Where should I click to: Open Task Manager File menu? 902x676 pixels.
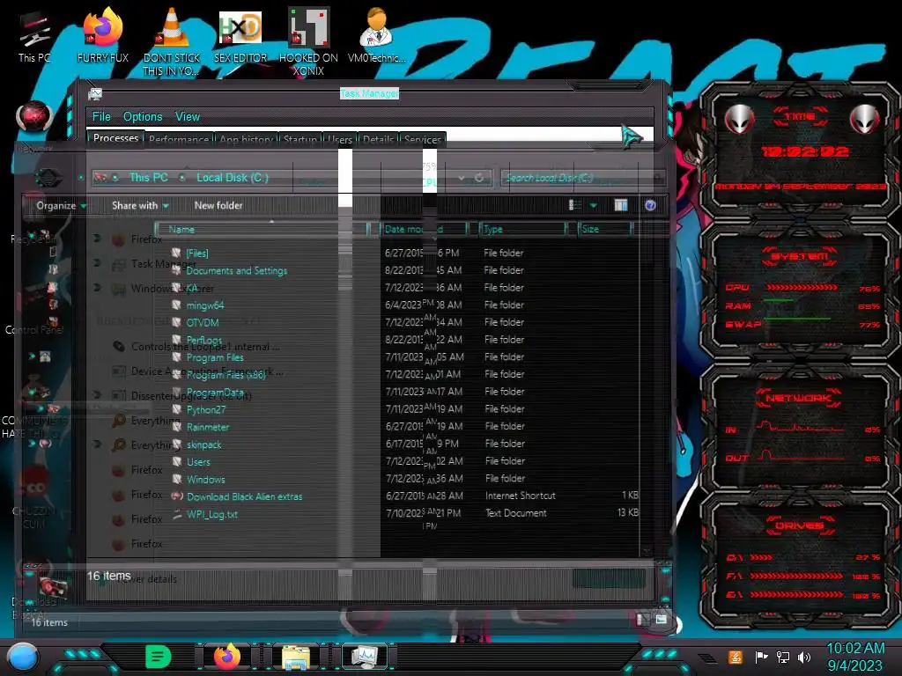coord(101,117)
